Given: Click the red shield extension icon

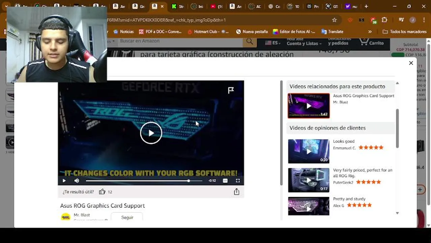Looking at the screenshot, I should coord(350,20).
